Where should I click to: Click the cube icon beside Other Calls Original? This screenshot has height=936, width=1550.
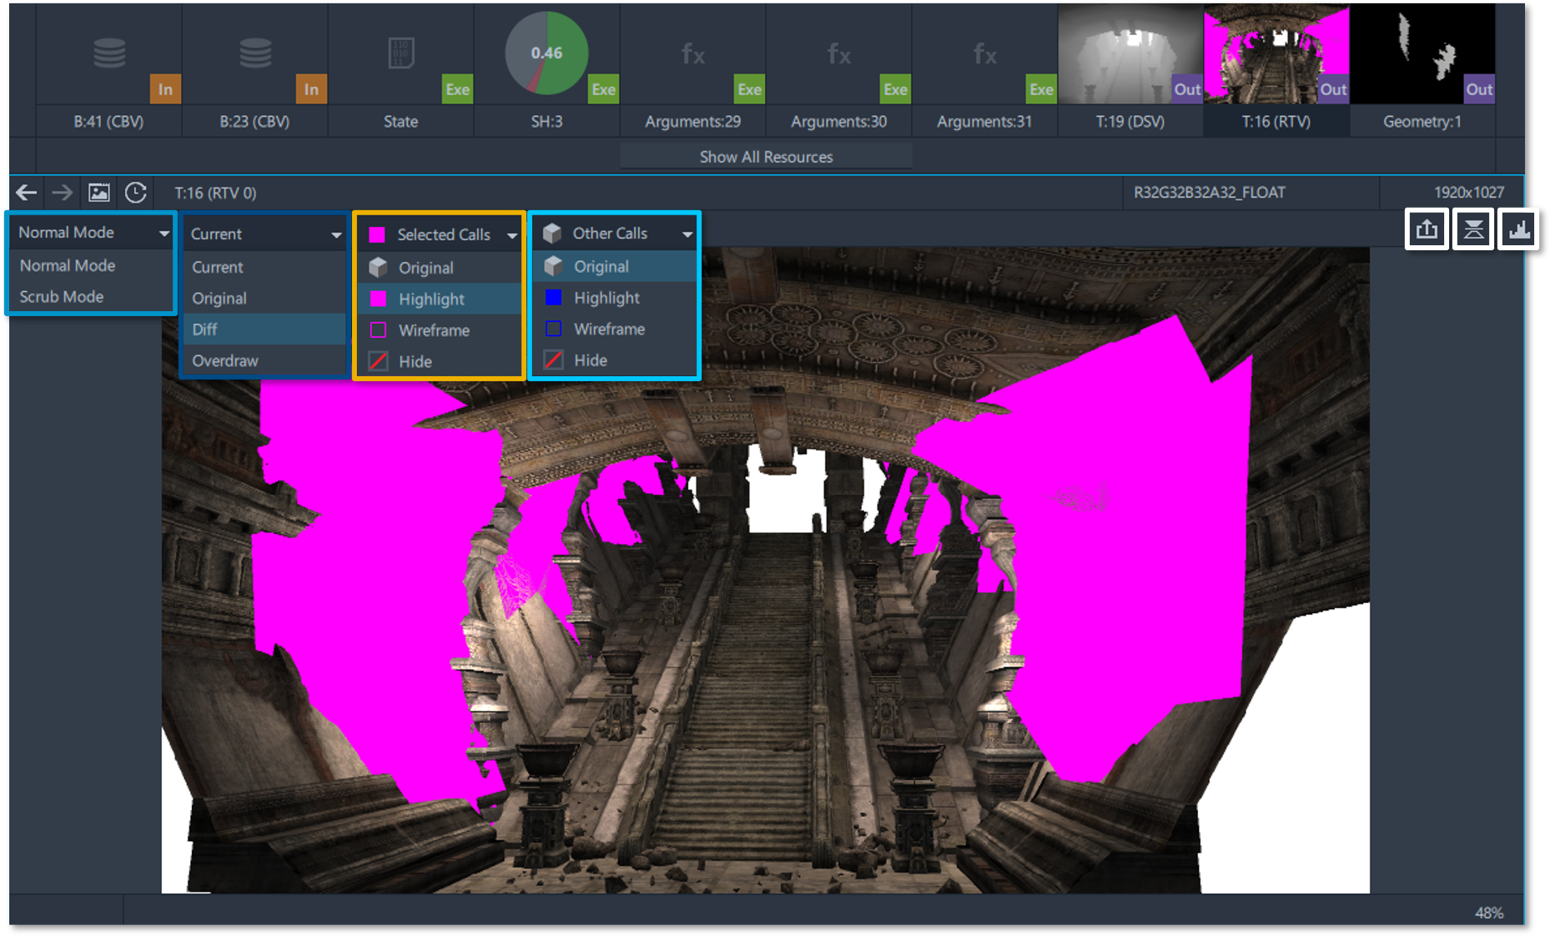[553, 266]
